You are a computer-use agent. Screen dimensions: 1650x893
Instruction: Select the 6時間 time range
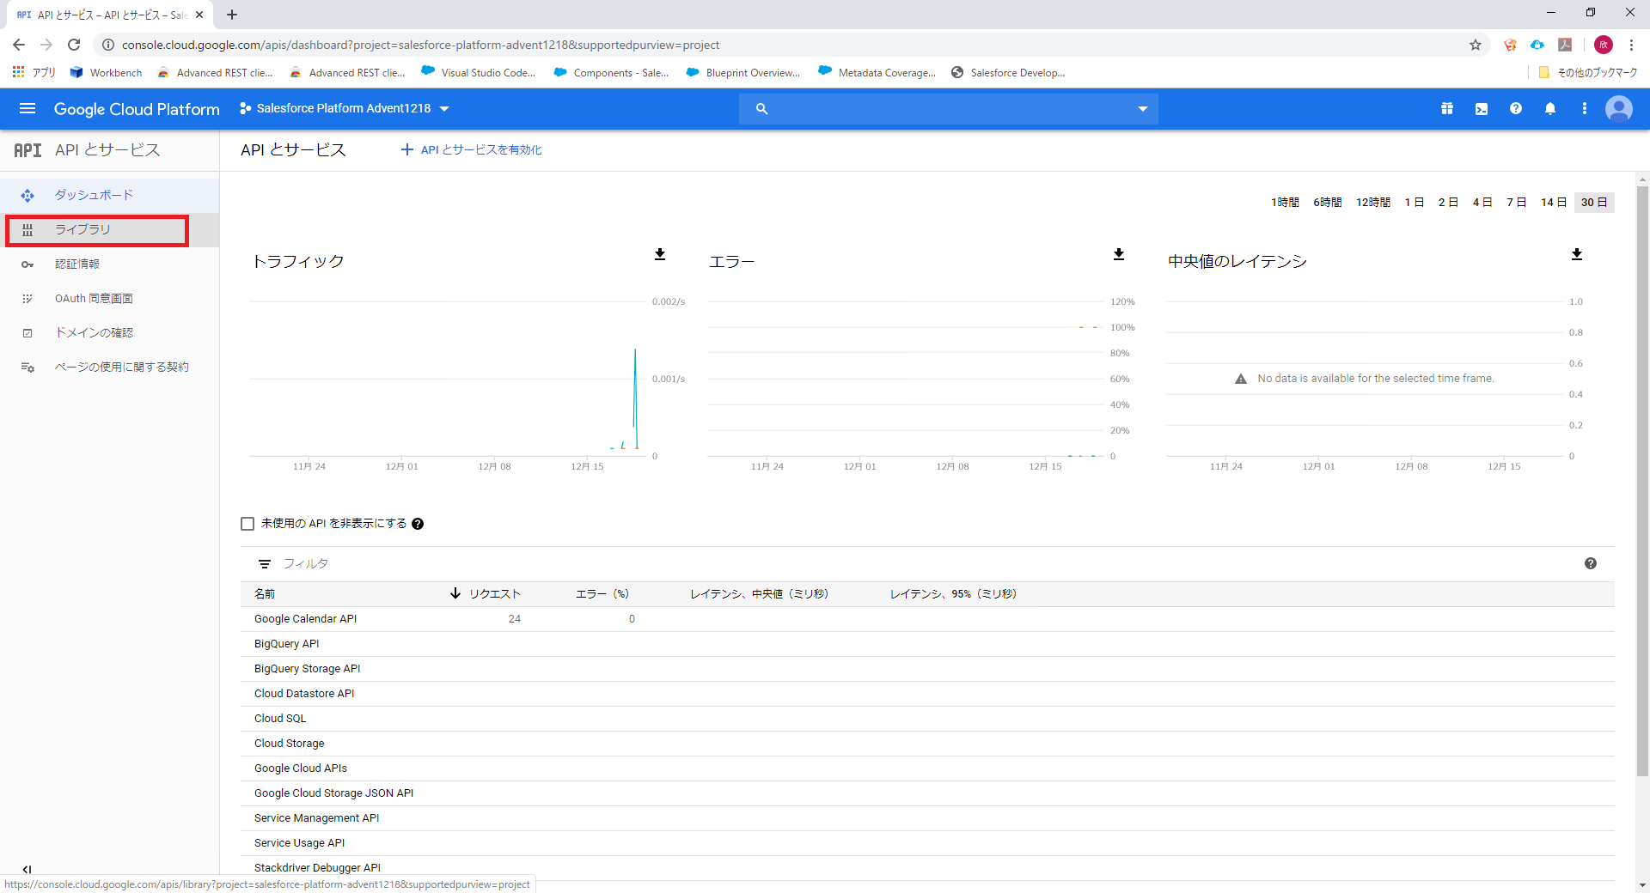click(x=1327, y=203)
